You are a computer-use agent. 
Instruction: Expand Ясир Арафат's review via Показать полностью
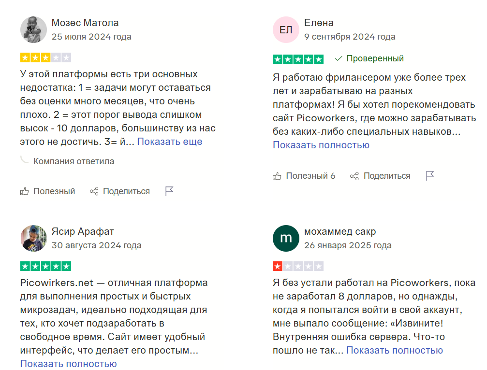click(68, 364)
